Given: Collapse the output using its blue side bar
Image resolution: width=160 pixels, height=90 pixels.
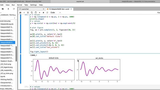Looking at the screenshot, I should click(20, 69).
